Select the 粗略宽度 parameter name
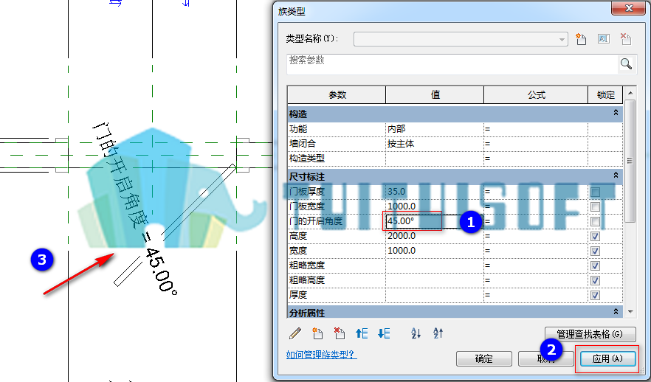This screenshot has height=382, width=651. pos(307,265)
